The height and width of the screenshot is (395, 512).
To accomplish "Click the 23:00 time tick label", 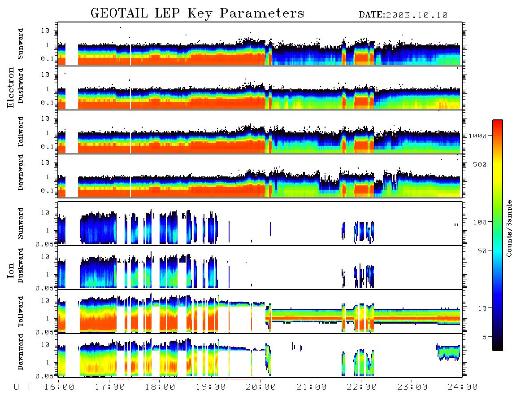I will click(x=412, y=387).
